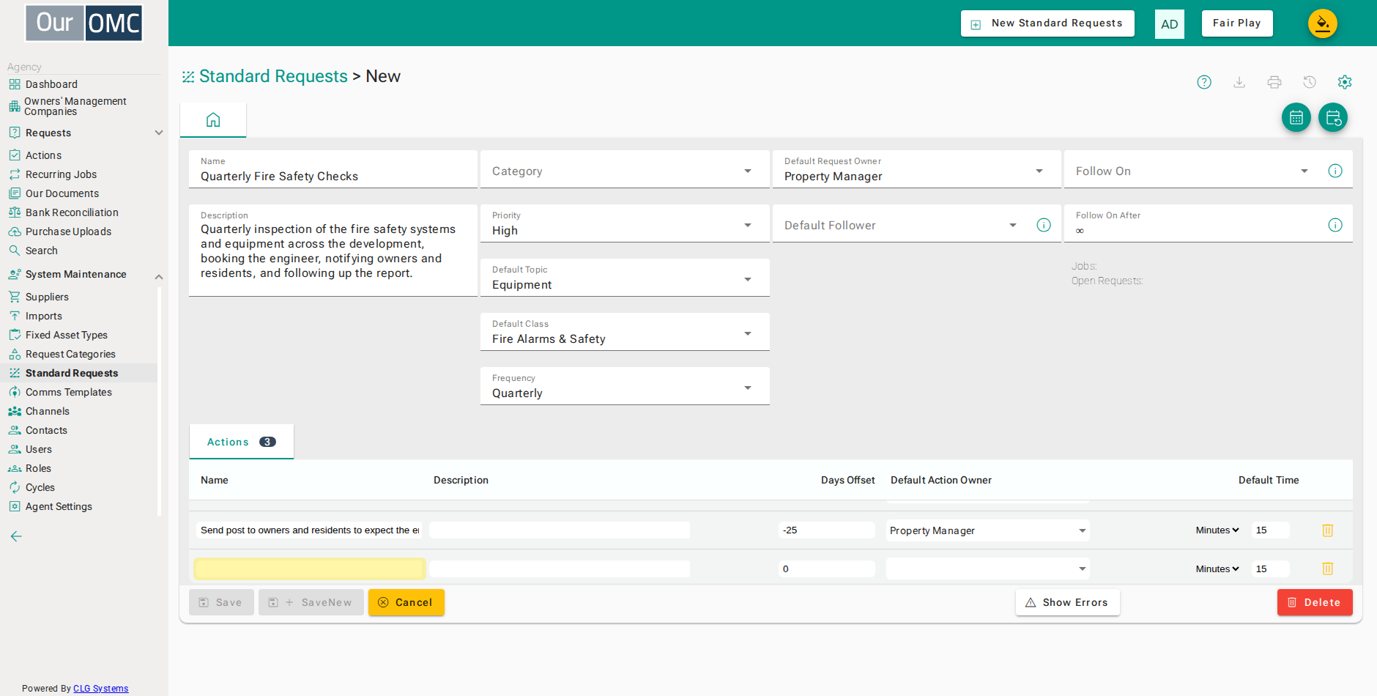1377x696 pixels.
Task: Open the Default Request Owner dropdown
Action: pyautogui.click(x=916, y=170)
